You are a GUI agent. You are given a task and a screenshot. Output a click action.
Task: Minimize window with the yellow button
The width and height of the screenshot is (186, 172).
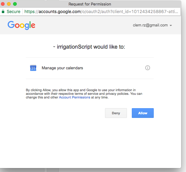pos(9,4)
